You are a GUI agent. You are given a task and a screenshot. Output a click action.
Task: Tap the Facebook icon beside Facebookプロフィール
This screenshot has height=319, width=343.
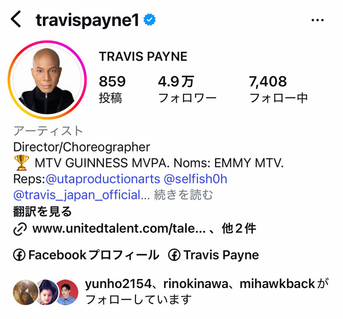click(x=19, y=255)
